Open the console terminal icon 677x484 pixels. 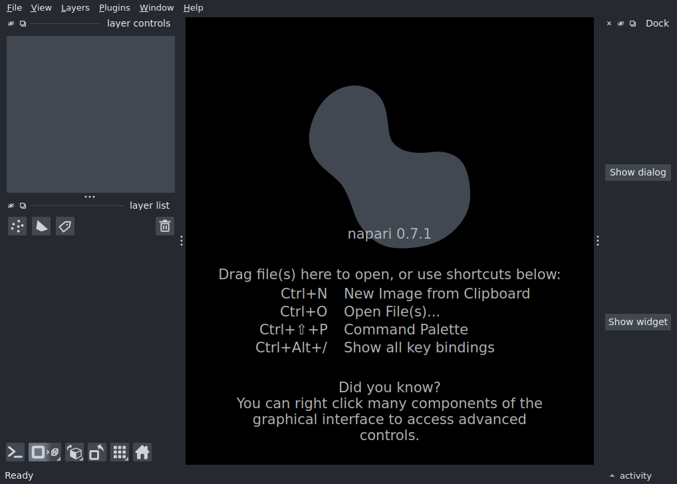tap(15, 453)
